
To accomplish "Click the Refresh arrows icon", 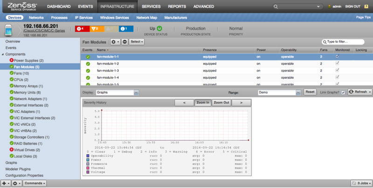I will pyautogui.click(x=351, y=92).
